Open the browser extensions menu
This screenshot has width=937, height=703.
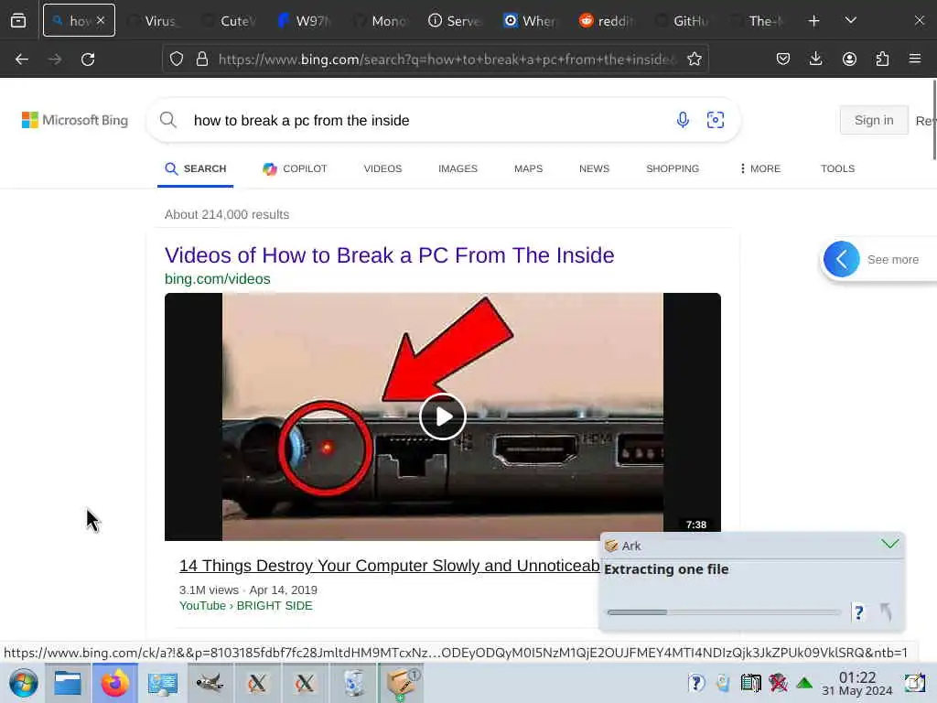[882, 59]
